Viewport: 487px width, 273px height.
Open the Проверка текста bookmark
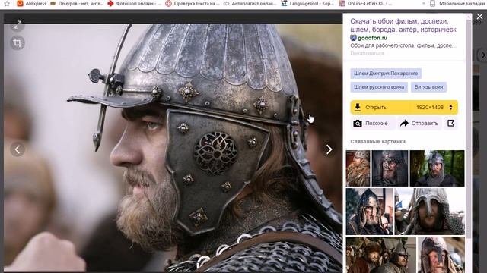point(193,3)
